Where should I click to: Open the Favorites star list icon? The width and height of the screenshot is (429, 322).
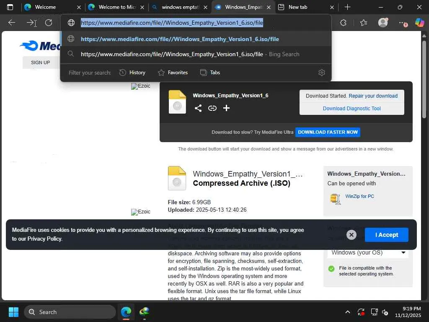click(364, 23)
